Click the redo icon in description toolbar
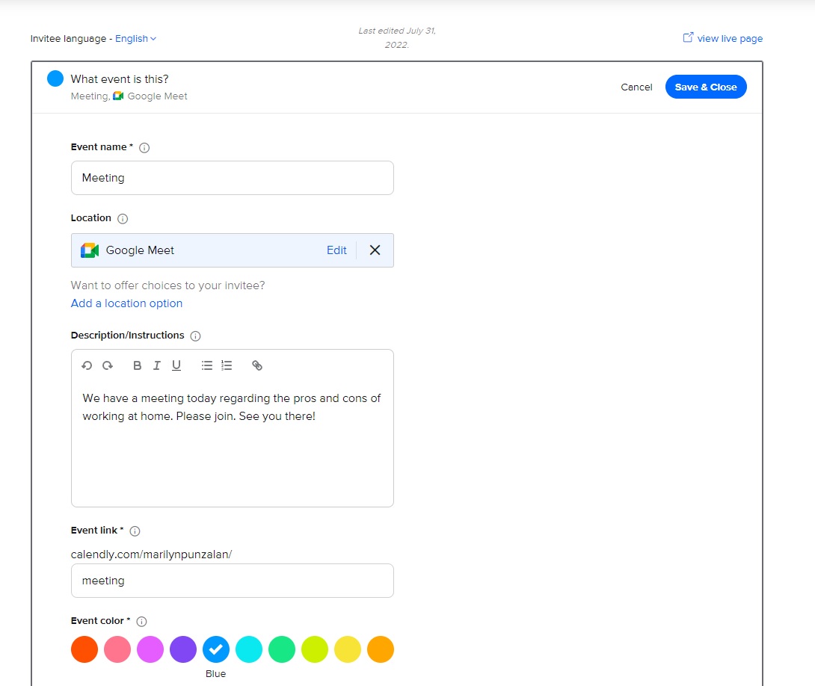Screen dimensions: 815x686 click(108, 365)
